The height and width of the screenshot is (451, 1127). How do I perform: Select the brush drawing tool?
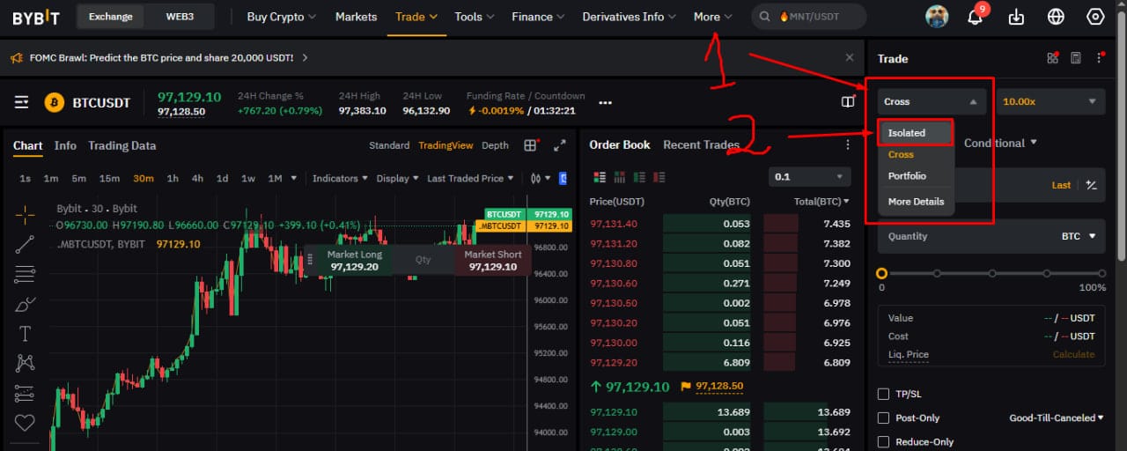click(25, 305)
